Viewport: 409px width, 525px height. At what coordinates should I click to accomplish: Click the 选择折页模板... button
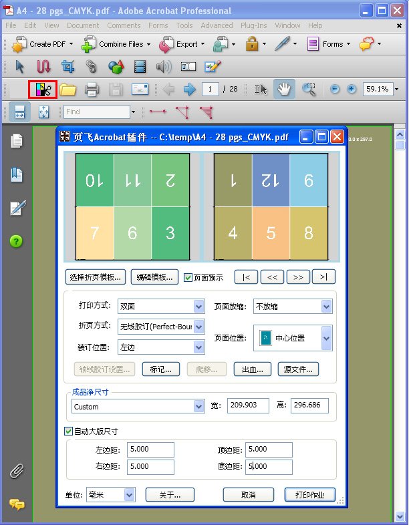(95, 277)
